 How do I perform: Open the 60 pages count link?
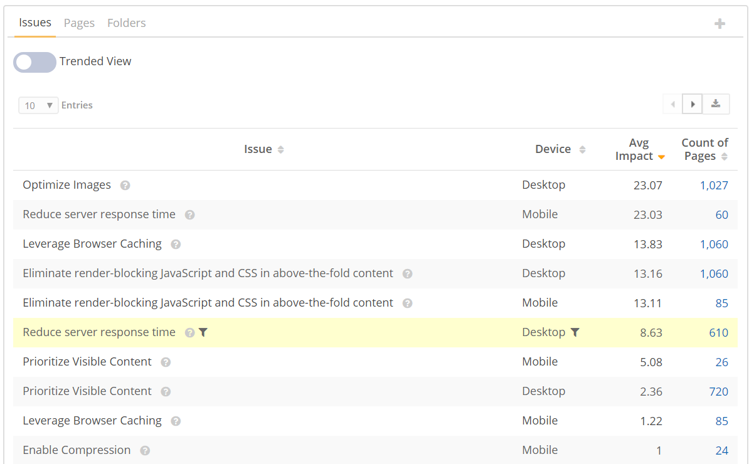722,215
